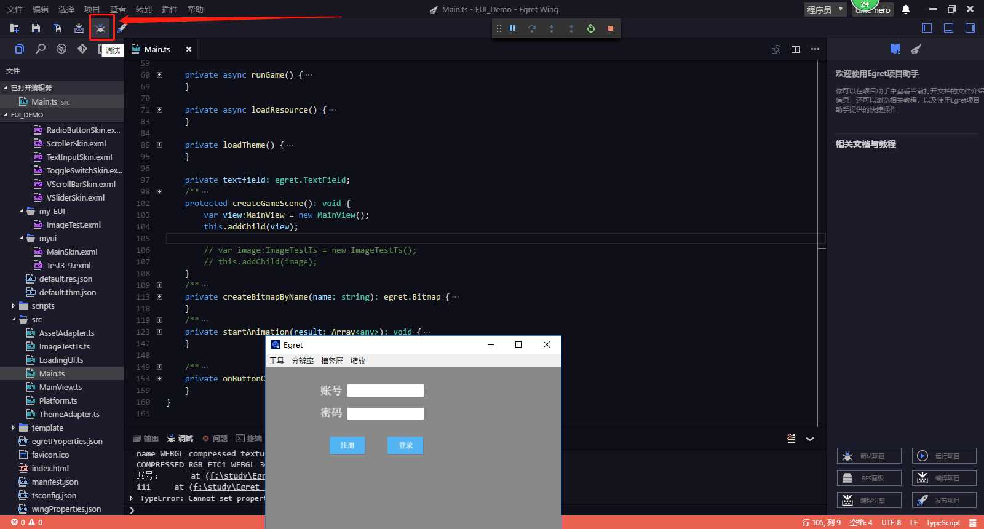Click the save all toolbar icon
984x529 pixels.
57,28
